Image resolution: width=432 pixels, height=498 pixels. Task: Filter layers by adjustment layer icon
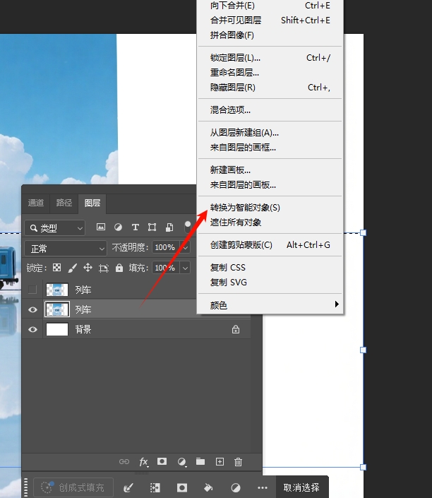[x=118, y=227]
